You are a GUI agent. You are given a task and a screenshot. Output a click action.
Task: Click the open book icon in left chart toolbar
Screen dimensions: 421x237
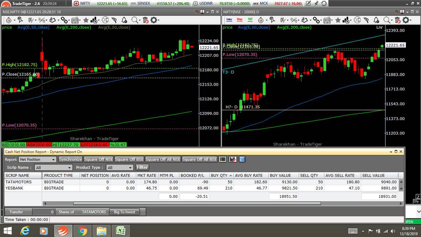[75, 20]
